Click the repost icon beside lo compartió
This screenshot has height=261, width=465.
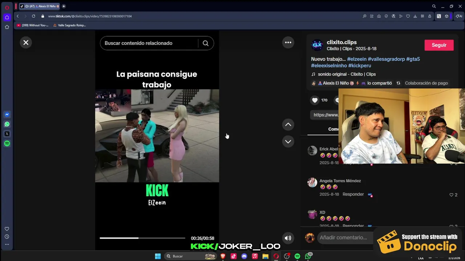[x=398, y=83]
